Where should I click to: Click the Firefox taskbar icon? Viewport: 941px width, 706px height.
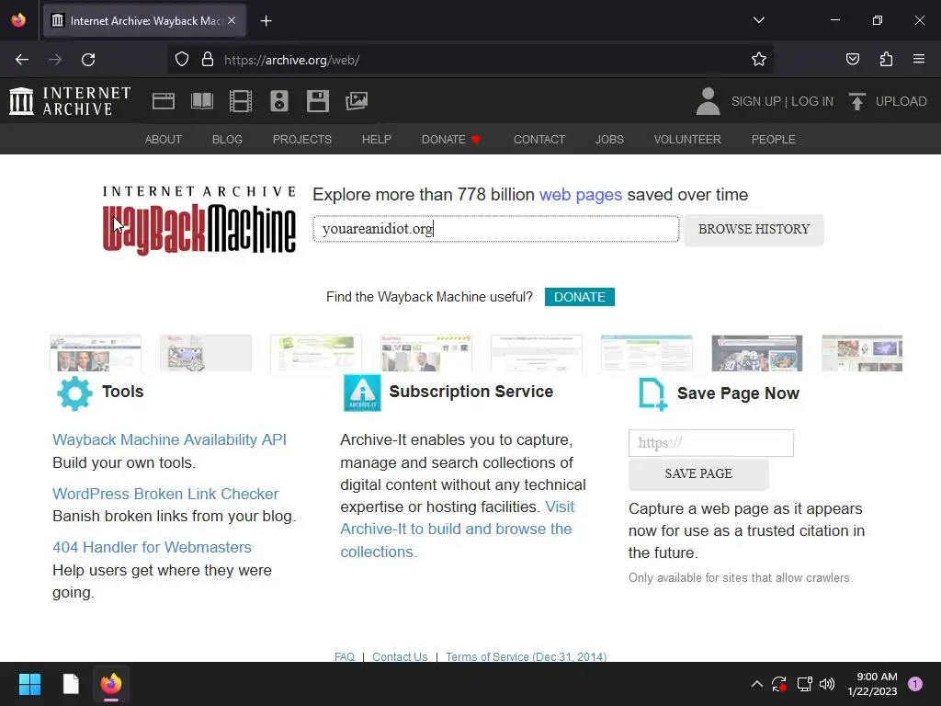[111, 684]
